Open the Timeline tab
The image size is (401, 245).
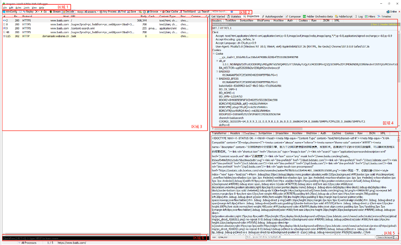(x=384, y=16)
